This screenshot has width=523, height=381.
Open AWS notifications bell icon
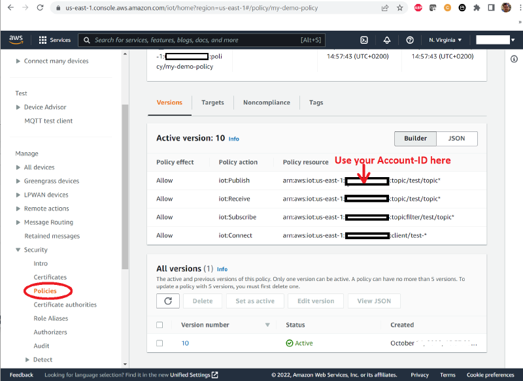(x=387, y=40)
